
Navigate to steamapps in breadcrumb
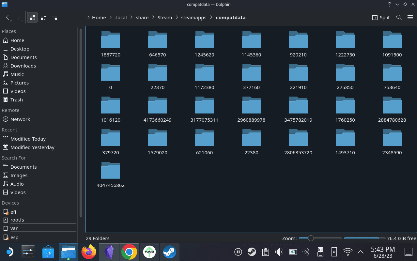click(x=194, y=18)
